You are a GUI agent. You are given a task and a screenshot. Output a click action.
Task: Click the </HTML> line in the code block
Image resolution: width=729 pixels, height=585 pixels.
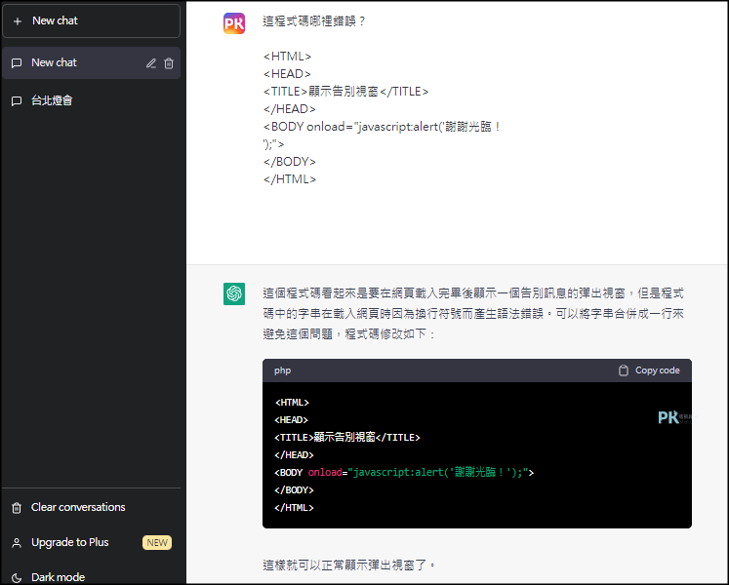coord(294,507)
